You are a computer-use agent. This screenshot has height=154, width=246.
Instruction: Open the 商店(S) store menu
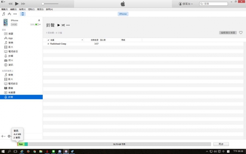click(40, 10)
